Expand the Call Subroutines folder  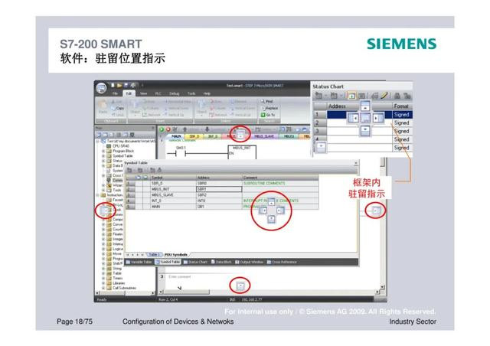coord(103,288)
